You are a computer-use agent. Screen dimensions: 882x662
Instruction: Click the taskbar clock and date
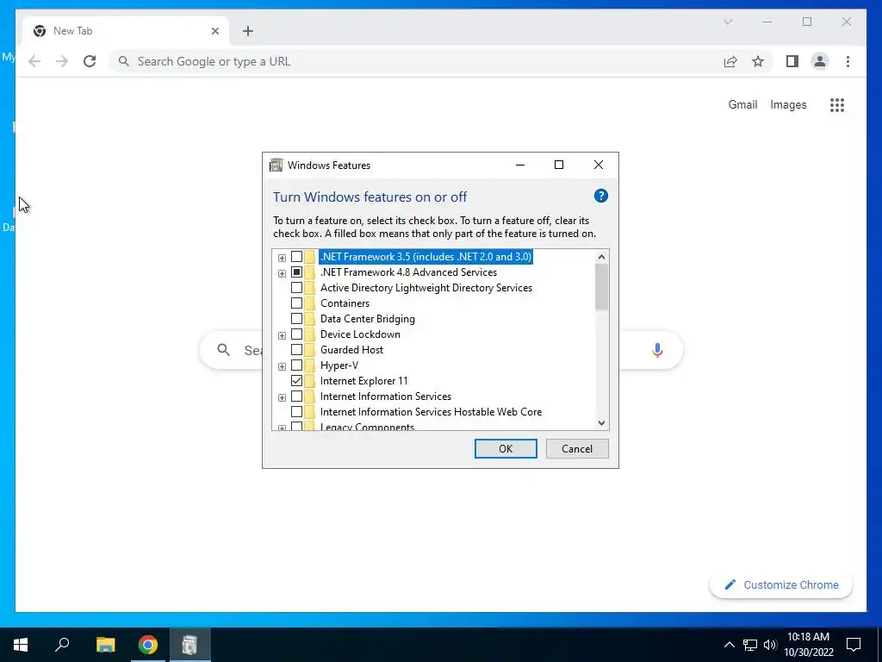(808, 645)
